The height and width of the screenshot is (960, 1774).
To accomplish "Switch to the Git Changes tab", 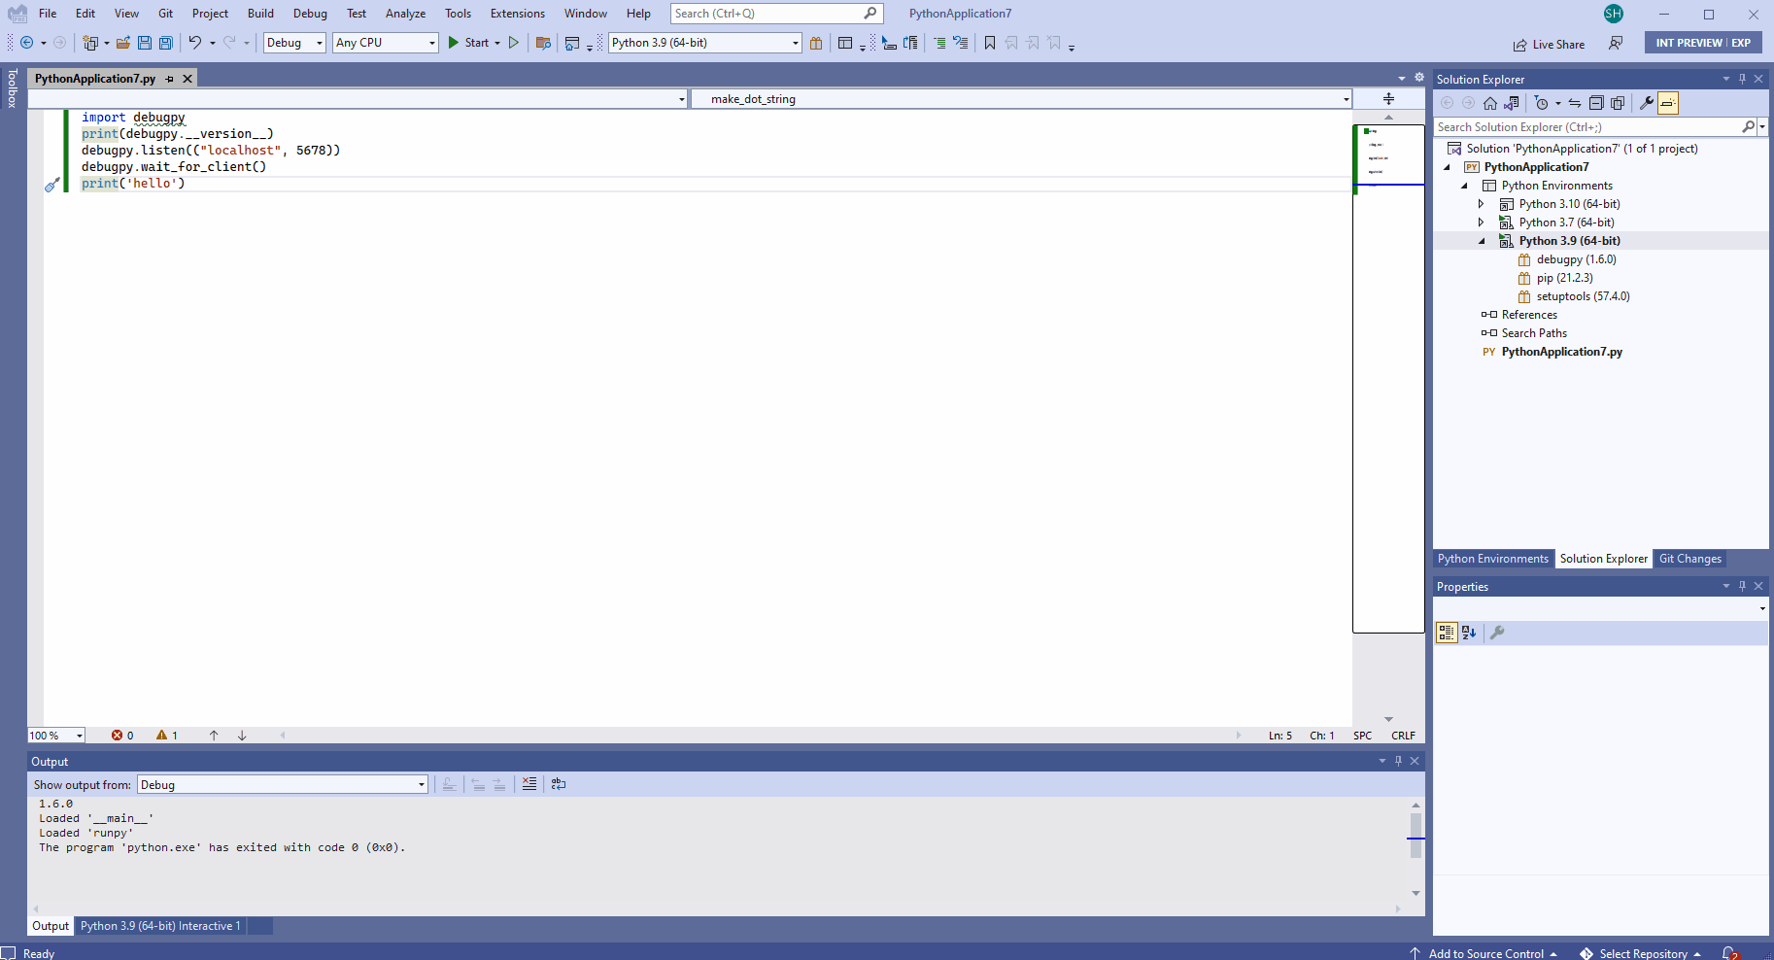I will coord(1689,559).
